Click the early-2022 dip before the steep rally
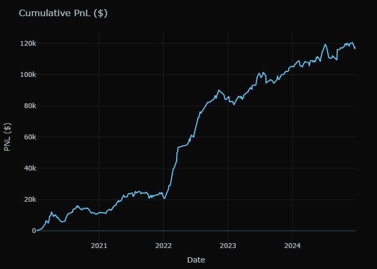The image size is (377, 269). click(x=164, y=199)
